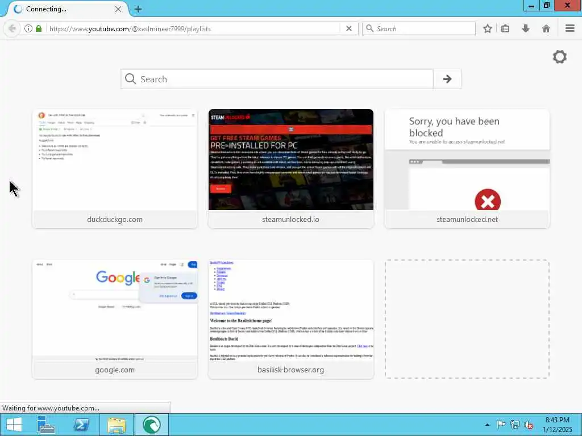Open File Explorer from the taskbar
The height and width of the screenshot is (436, 582).
117,425
